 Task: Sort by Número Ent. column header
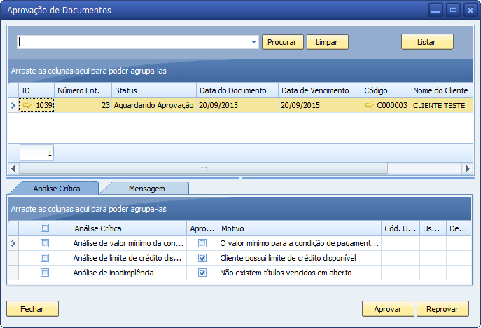coord(83,90)
